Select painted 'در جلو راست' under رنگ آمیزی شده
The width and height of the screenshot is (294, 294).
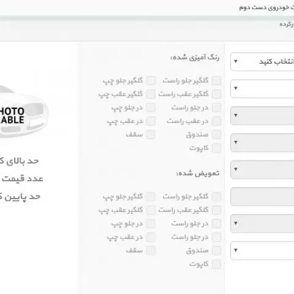pyautogui.click(x=216, y=108)
